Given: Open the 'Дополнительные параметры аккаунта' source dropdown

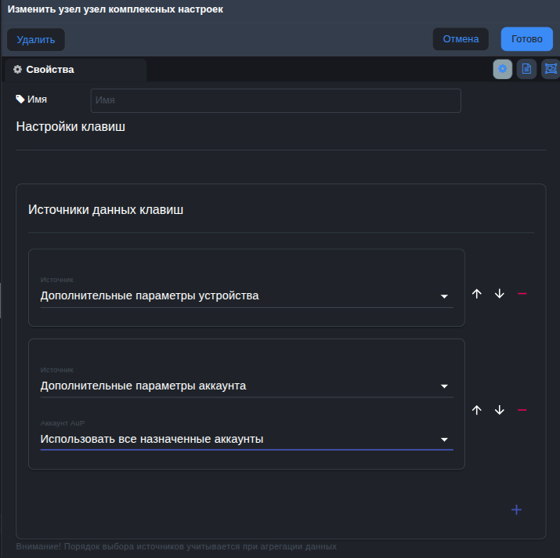Looking at the screenshot, I should [x=246, y=386].
